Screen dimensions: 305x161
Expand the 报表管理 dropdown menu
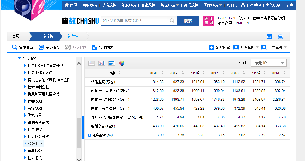point(274,47)
